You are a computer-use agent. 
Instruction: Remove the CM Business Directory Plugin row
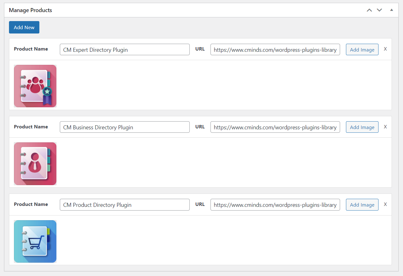coord(385,127)
